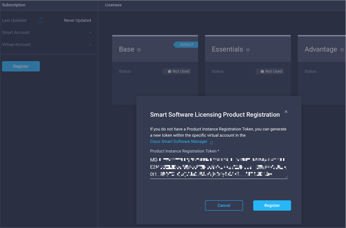Select the Essentials license card title

tap(227, 49)
